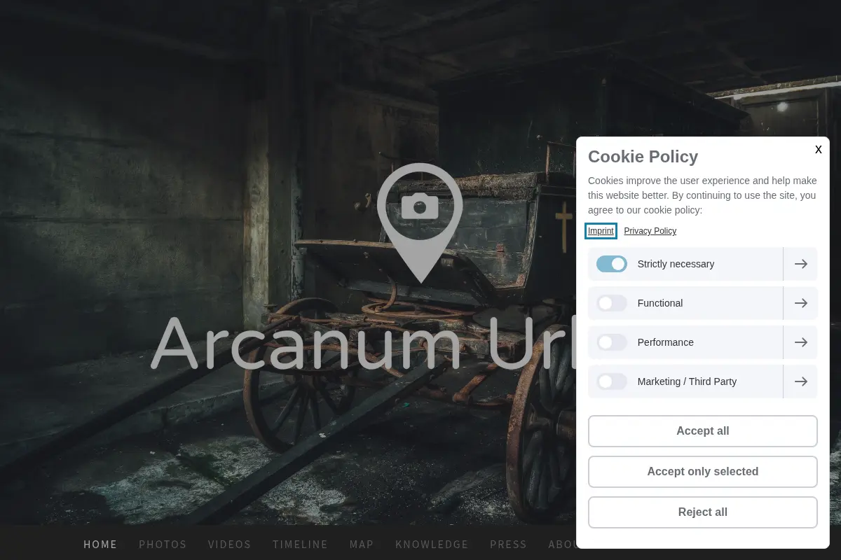Open the Imprint link

coord(601,231)
